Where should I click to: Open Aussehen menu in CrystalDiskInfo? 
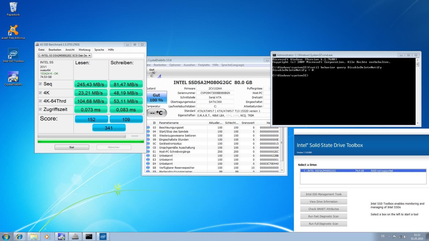point(189,65)
